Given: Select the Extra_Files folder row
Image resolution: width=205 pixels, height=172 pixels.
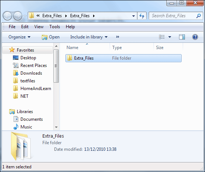Looking at the screenshot, I should 124,58.
